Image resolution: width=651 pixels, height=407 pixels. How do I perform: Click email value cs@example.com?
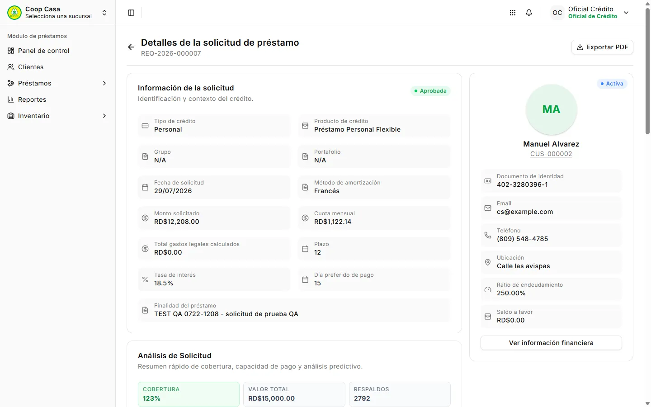pyautogui.click(x=525, y=212)
